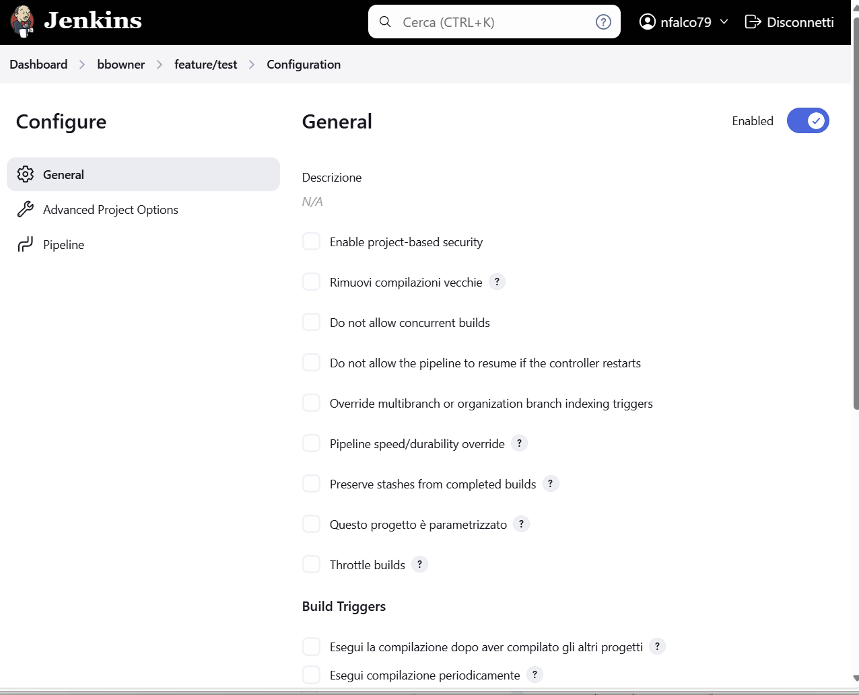
Task: Focus the Cerca (CTRL+K) search field
Action: click(x=494, y=22)
